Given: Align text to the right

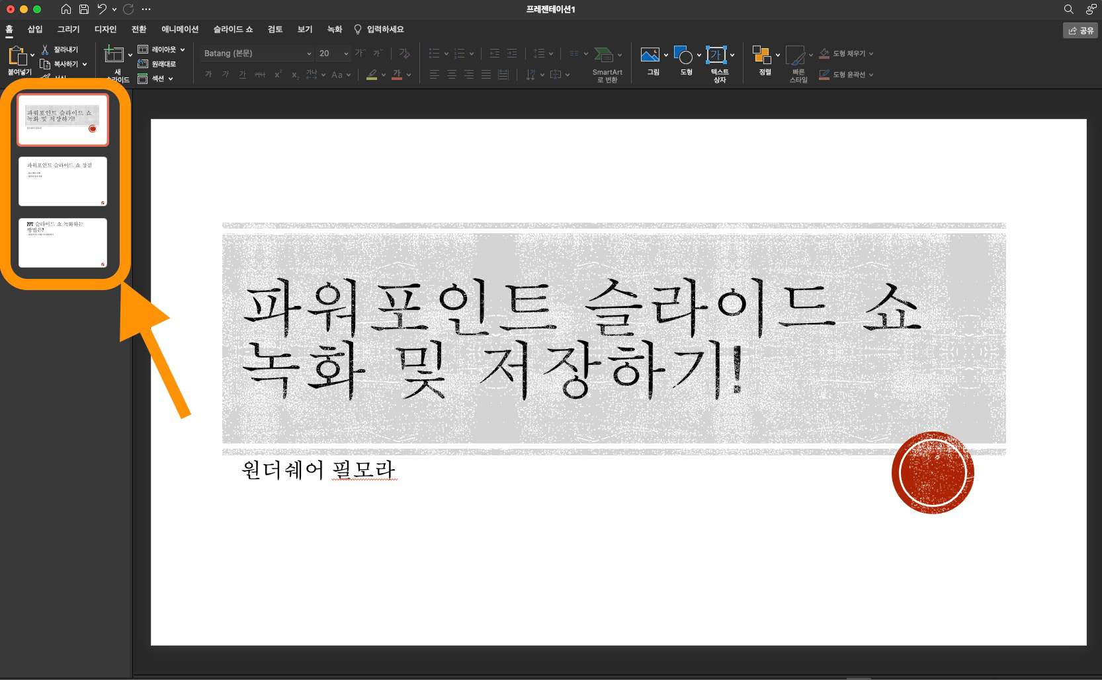Looking at the screenshot, I should click(x=469, y=75).
